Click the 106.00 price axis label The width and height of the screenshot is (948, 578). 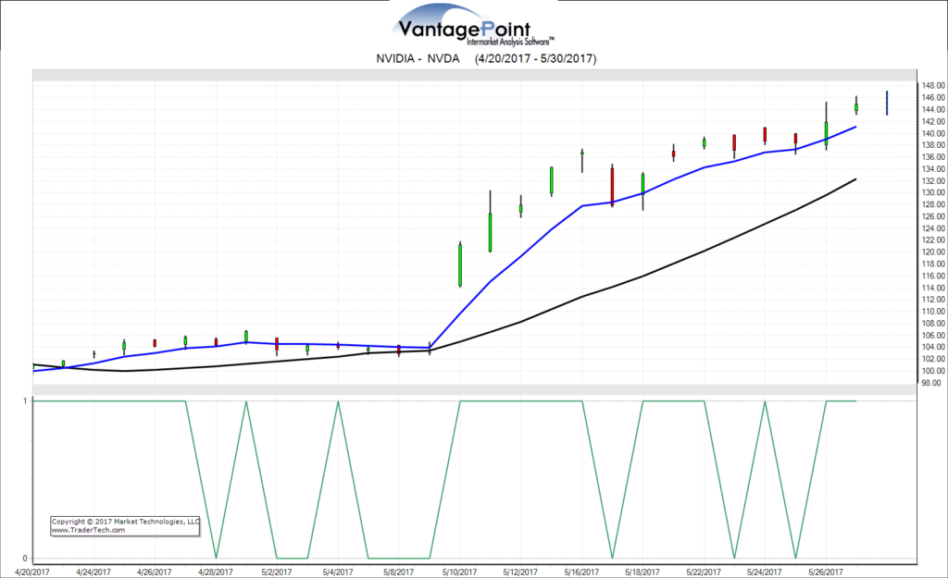(933, 336)
